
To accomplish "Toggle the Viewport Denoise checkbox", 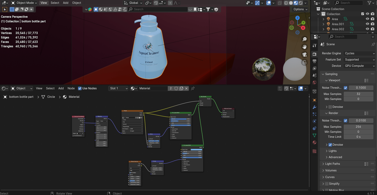I will 330,107.
